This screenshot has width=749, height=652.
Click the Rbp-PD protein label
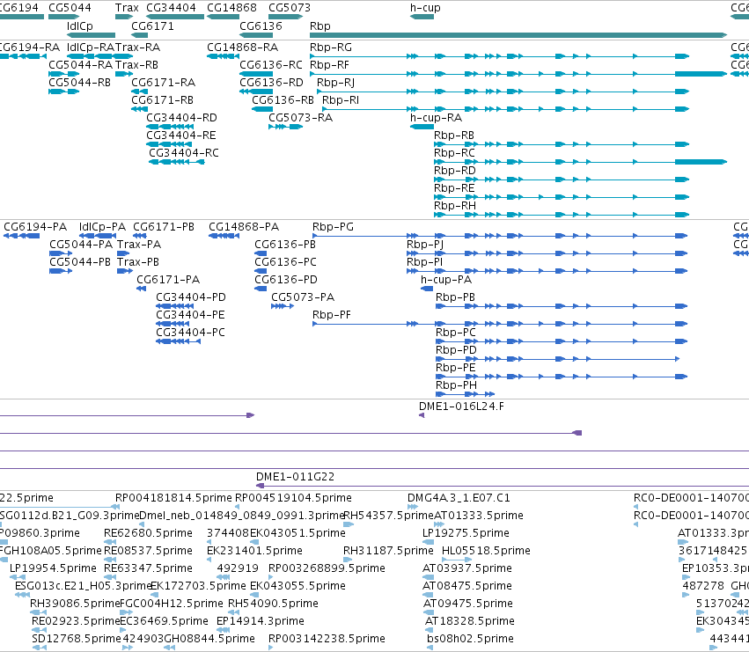click(x=456, y=350)
